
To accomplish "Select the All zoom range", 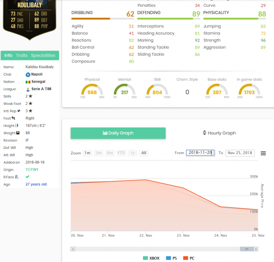I will tap(144, 153).
